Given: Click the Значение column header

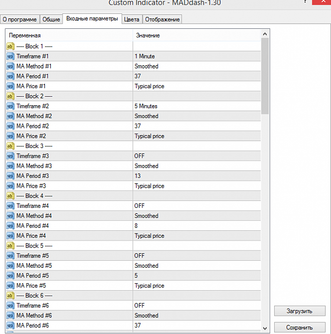Looking at the screenshot, I should click(197, 35).
